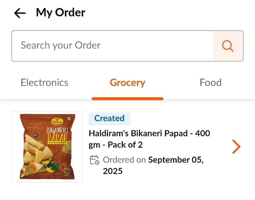This screenshot has width=255, height=200.
Task: Open the Food tab
Action: point(210,82)
